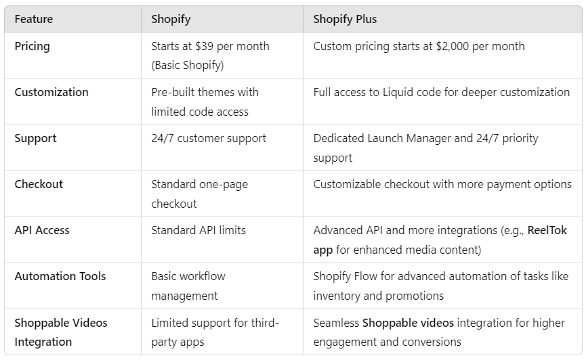The height and width of the screenshot is (362, 584).
Task: Click the Feature column header
Action: coord(34,19)
